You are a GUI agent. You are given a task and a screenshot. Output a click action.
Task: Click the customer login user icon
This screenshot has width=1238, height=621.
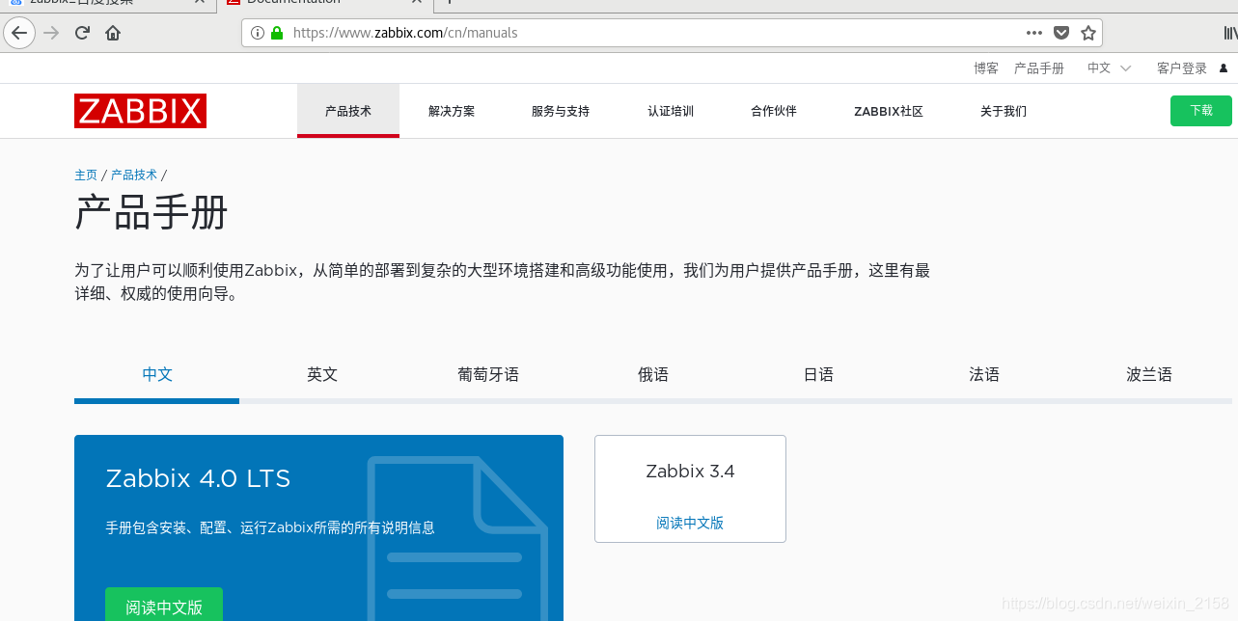[1224, 68]
